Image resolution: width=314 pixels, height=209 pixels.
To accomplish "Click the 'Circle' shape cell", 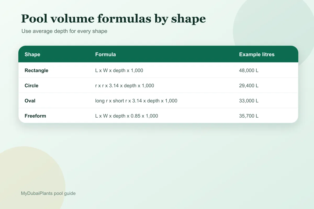I will [31, 85].
